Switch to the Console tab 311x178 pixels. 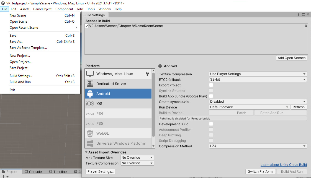33,172
